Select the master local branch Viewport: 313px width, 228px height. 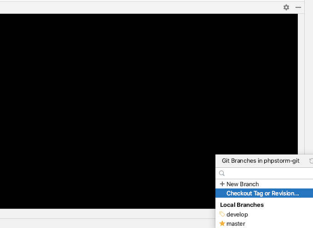coord(264,223)
